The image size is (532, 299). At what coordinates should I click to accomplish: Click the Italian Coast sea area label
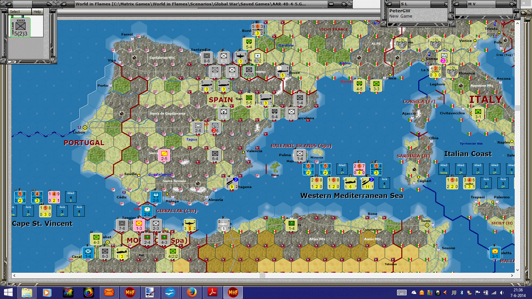click(x=468, y=154)
